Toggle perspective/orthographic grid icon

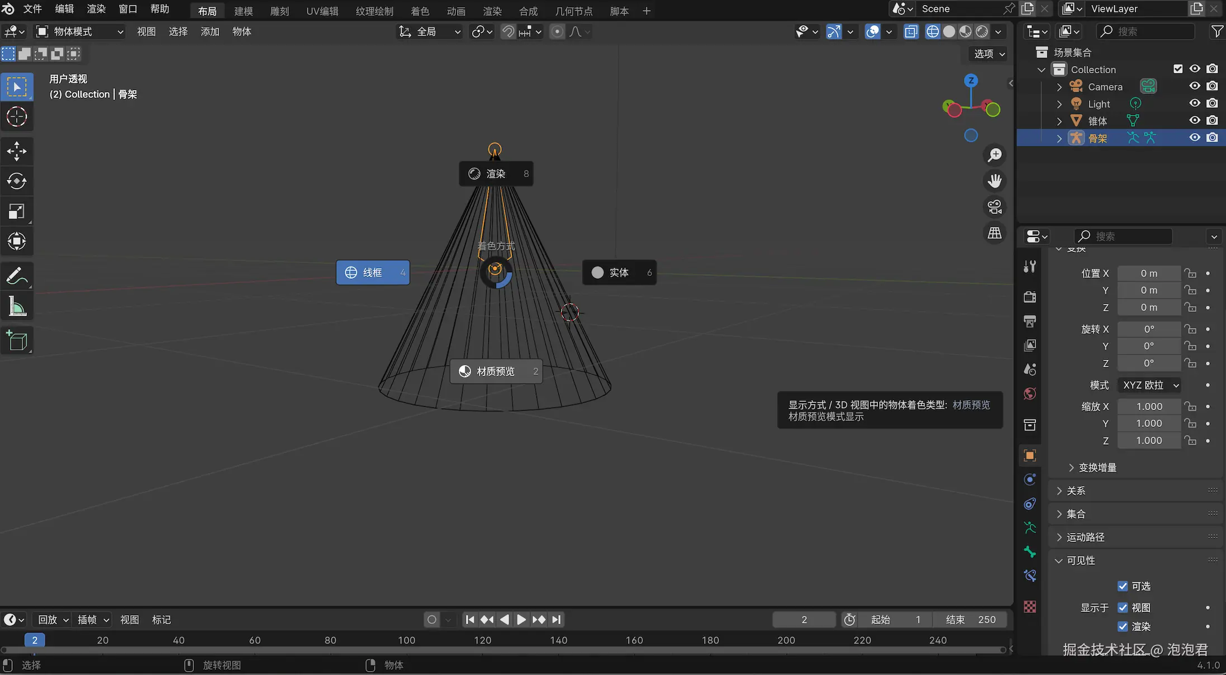point(995,233)
